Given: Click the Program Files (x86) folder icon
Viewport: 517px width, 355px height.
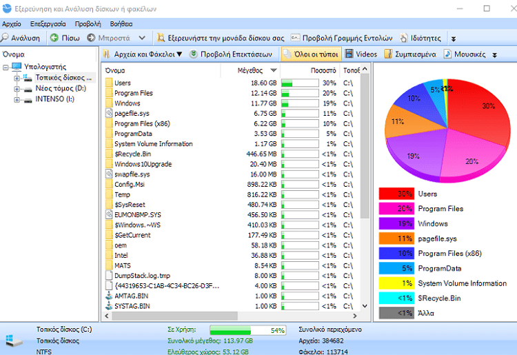Looking at the screenshot, I should (109, 123).
